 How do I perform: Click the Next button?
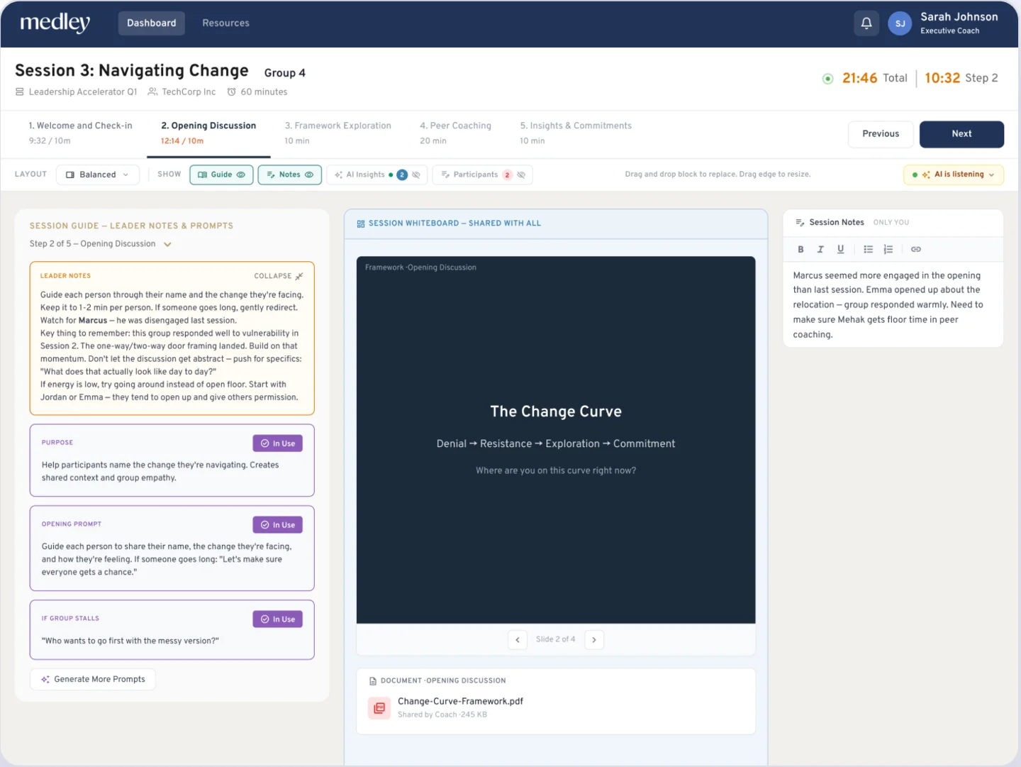(961, 134)
